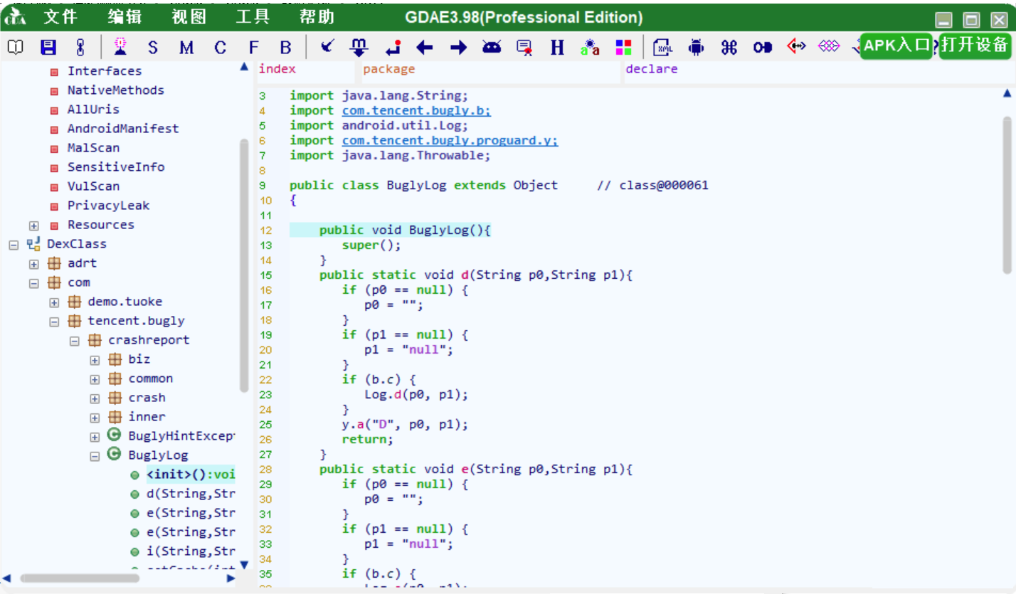Screen dimensions: 1016x614
Task: Follow the com.tencent.bugly.proguard.y import link
Action: pyautogui.click(x=450, y=141)
